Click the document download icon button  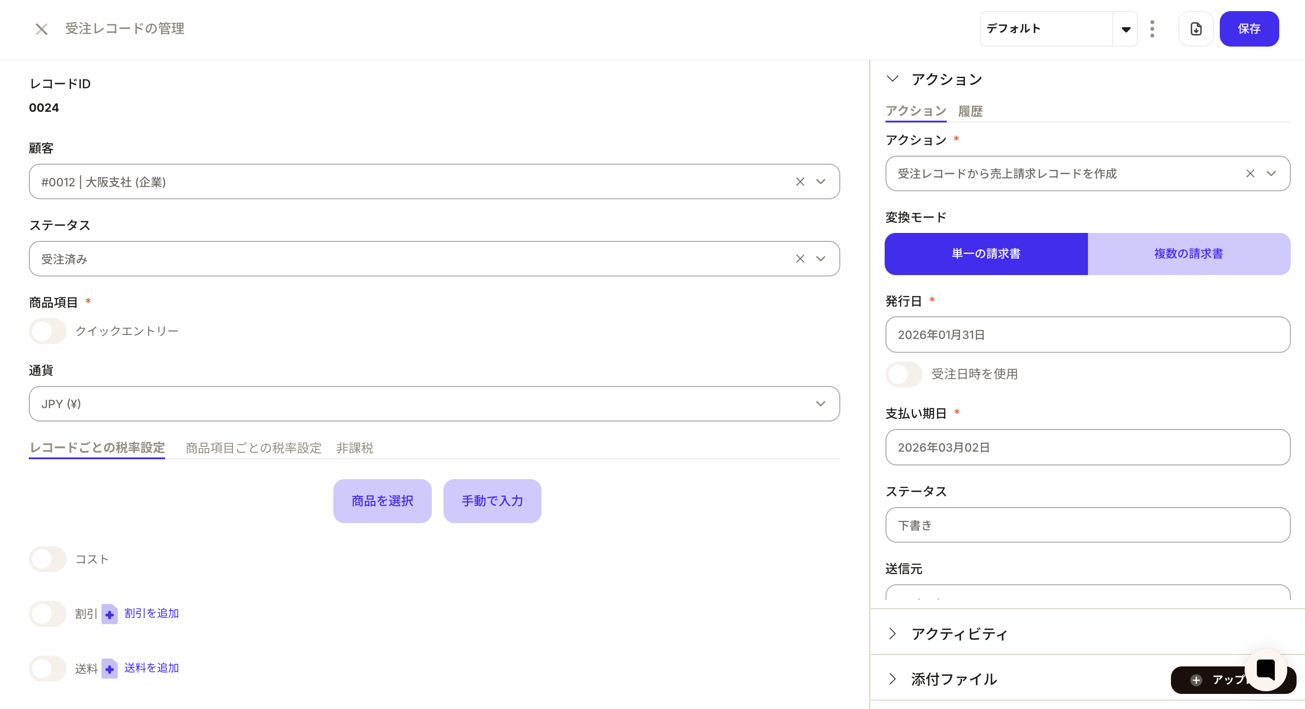[1195, 29]
